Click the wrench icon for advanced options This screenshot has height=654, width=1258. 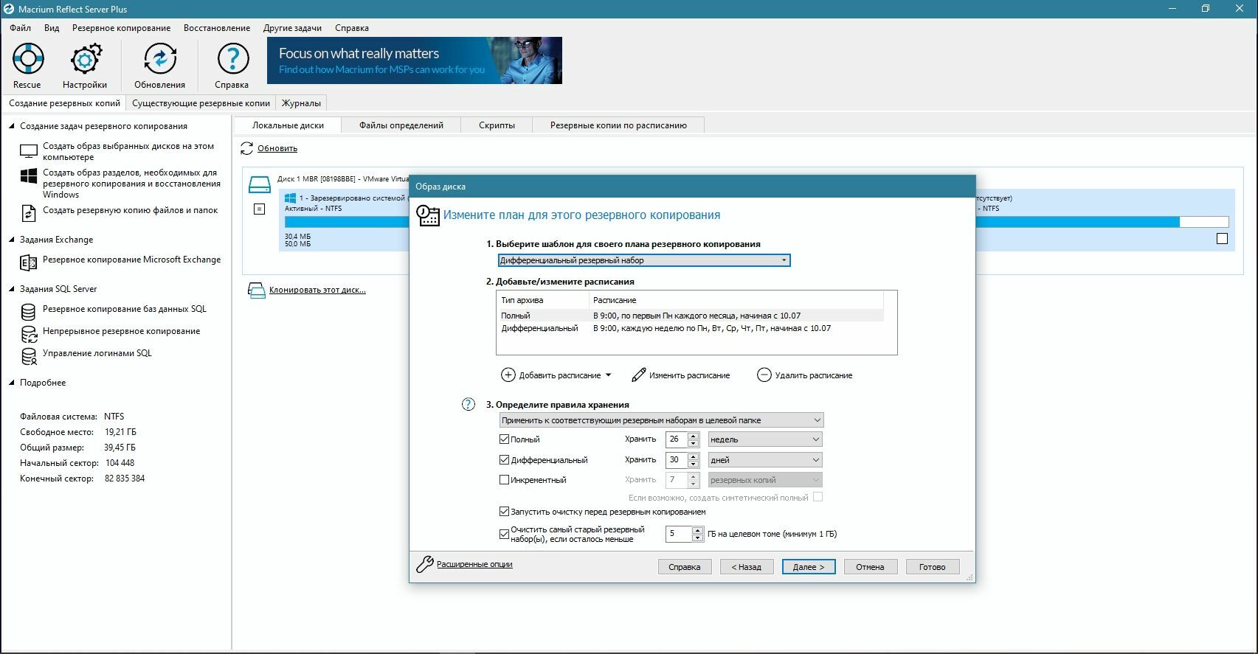(425, 565)
